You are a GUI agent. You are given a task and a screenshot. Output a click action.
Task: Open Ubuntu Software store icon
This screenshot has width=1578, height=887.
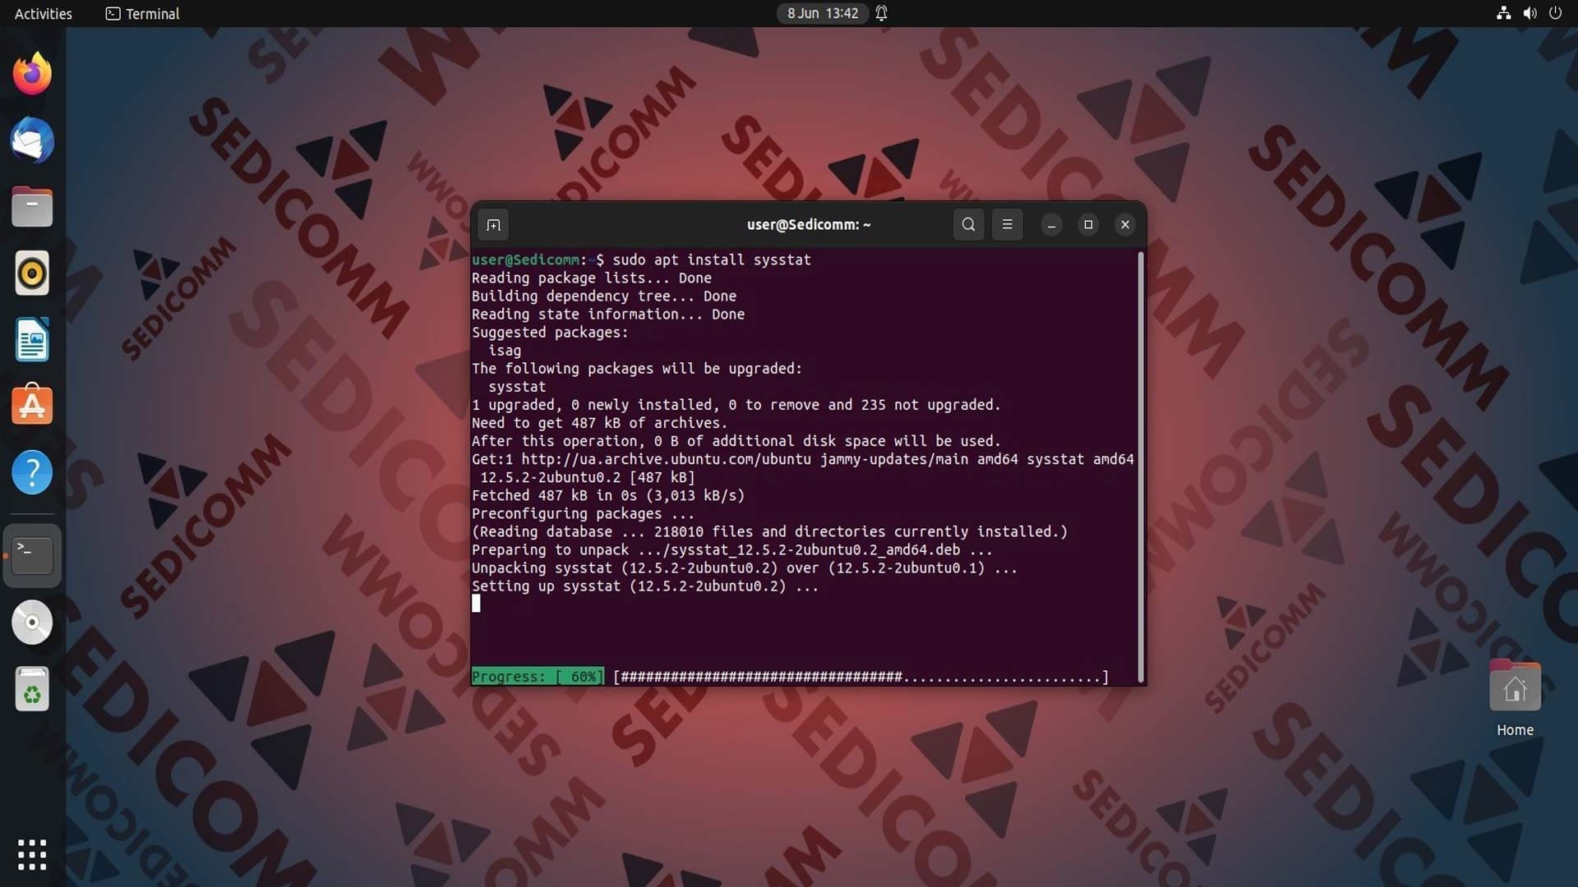(32, 405)
